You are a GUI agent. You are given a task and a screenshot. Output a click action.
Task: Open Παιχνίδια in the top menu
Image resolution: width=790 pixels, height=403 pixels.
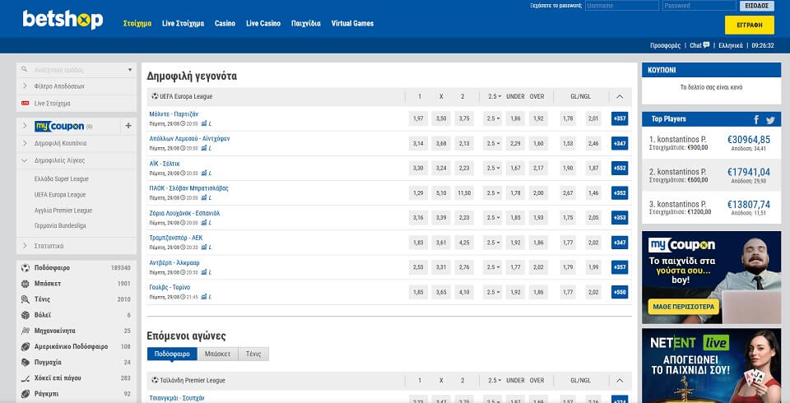point(306,23)
